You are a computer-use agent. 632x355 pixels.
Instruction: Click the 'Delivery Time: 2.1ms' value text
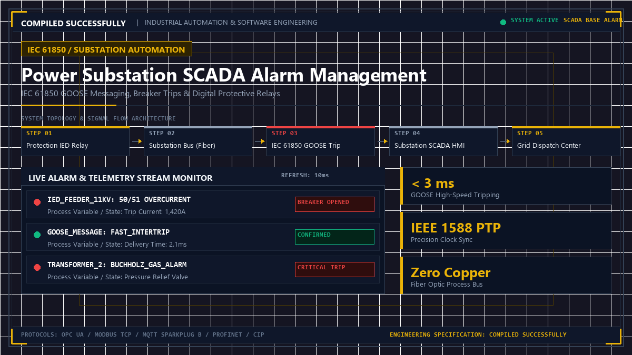click(x=155, y=245)
